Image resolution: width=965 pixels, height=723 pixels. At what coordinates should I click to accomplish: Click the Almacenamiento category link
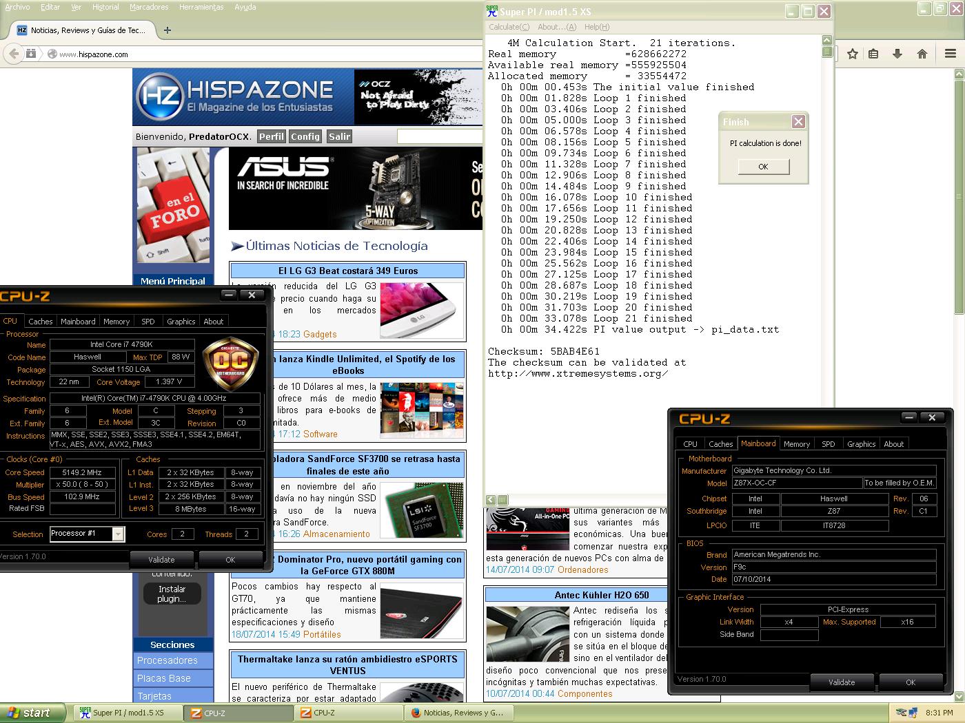click(336, 534)
